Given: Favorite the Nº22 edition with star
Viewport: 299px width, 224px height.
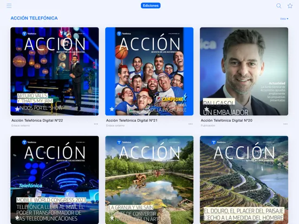Looking at the screenshot, I should click(17, 109).
